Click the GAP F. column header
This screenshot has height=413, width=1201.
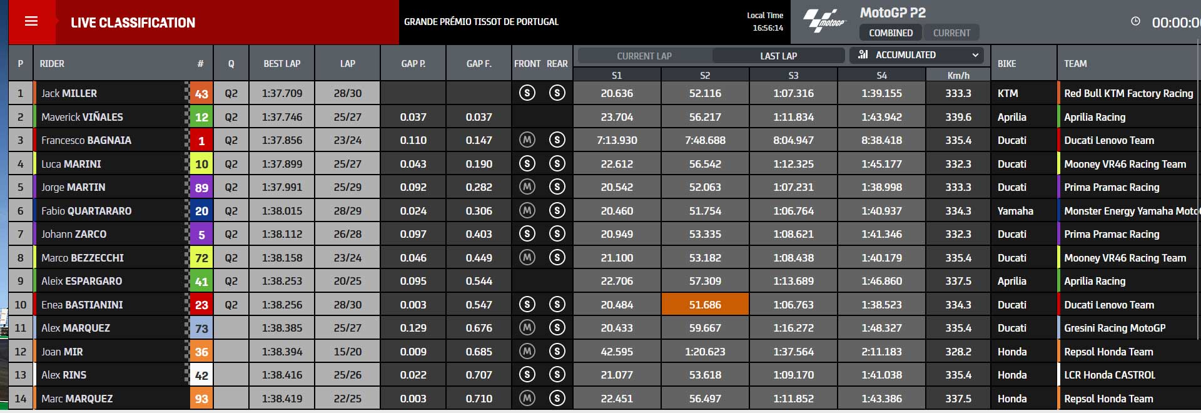point(479,63)
